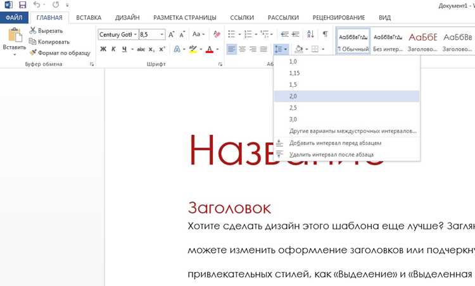Toggle italic К formatting
The image size is (475, 286).
click(x=113, y=49)
